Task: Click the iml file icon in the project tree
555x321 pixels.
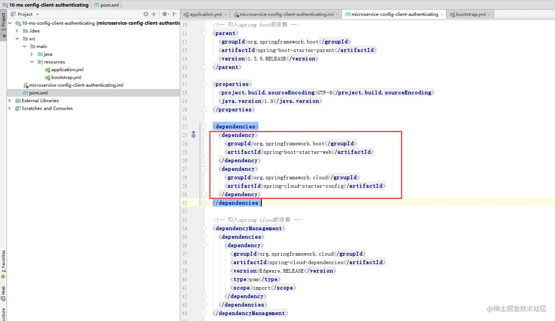Action: click(25, 85)
